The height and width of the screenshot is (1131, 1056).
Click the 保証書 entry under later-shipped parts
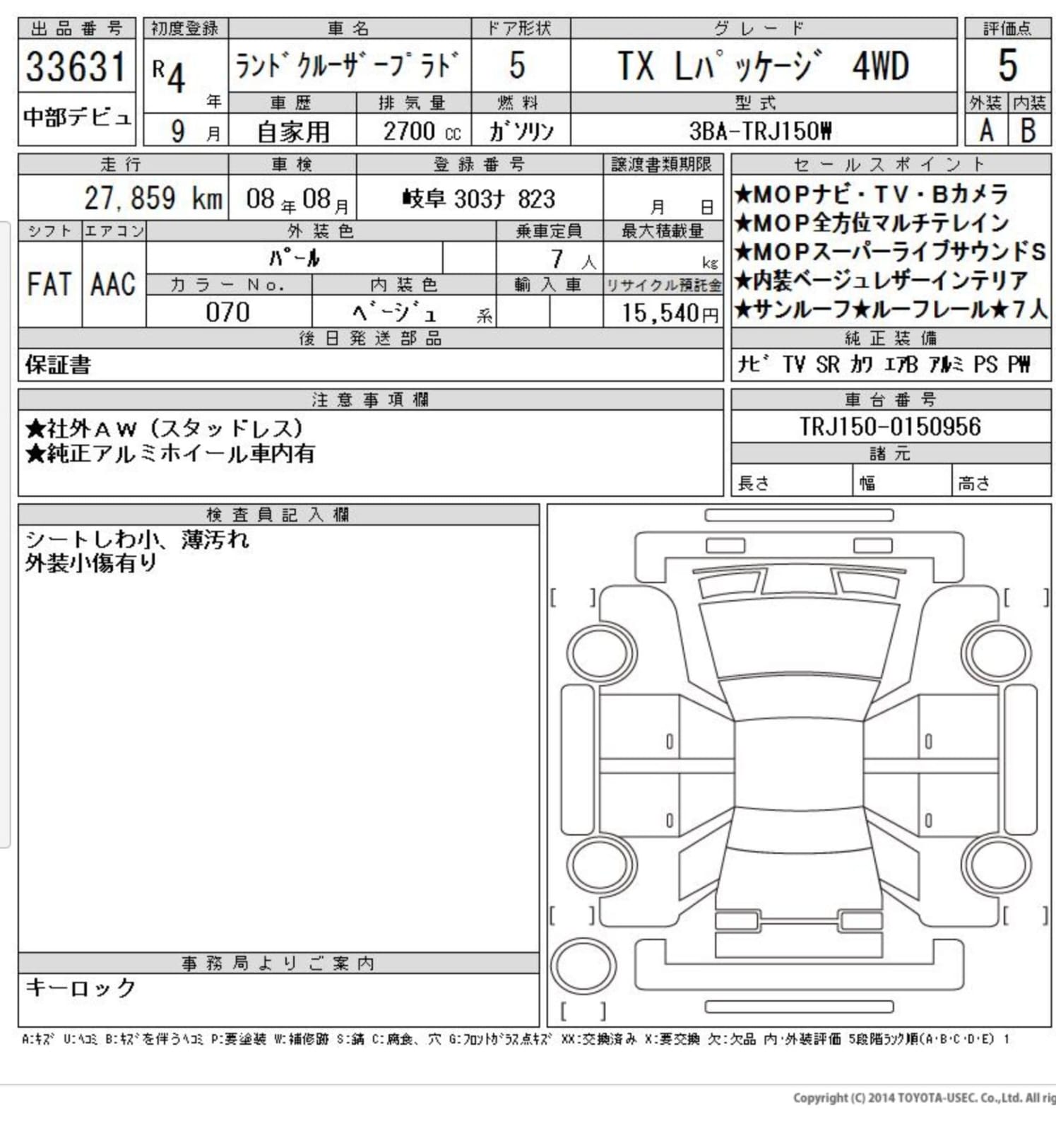58,365
